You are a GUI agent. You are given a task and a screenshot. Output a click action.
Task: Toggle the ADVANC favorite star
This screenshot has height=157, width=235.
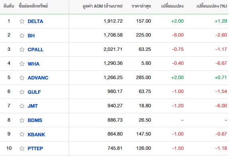(x=22, y=78)
